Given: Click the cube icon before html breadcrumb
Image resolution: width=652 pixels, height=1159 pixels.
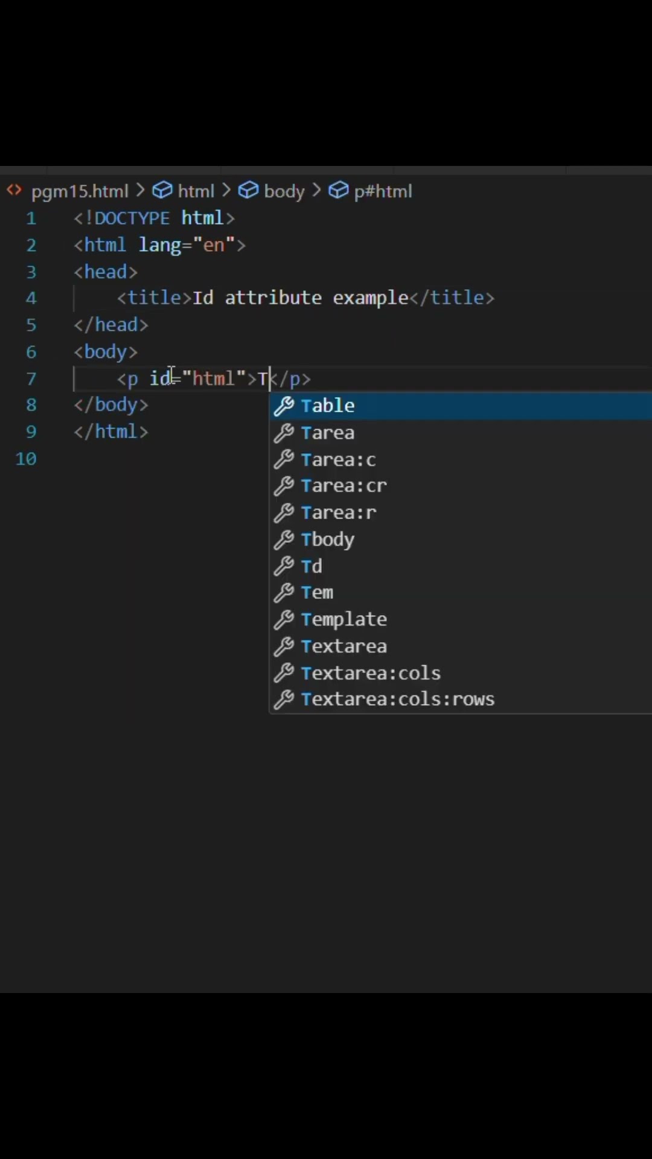Looking at the screenshot, I should (x=162, y=191).
